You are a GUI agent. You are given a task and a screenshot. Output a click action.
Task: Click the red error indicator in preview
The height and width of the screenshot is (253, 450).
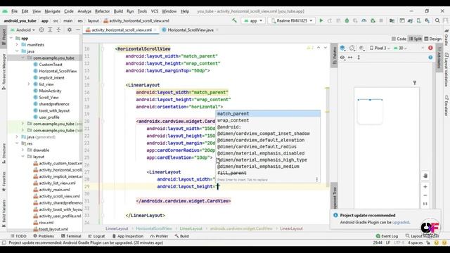click(x=430, y=48)
